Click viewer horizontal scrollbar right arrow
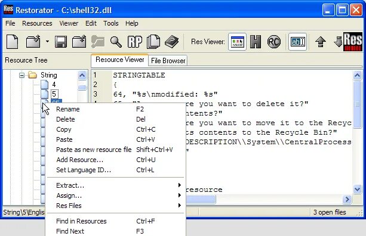Image resolution: width=366 pixels, height=236 pixels. point(347,200)
